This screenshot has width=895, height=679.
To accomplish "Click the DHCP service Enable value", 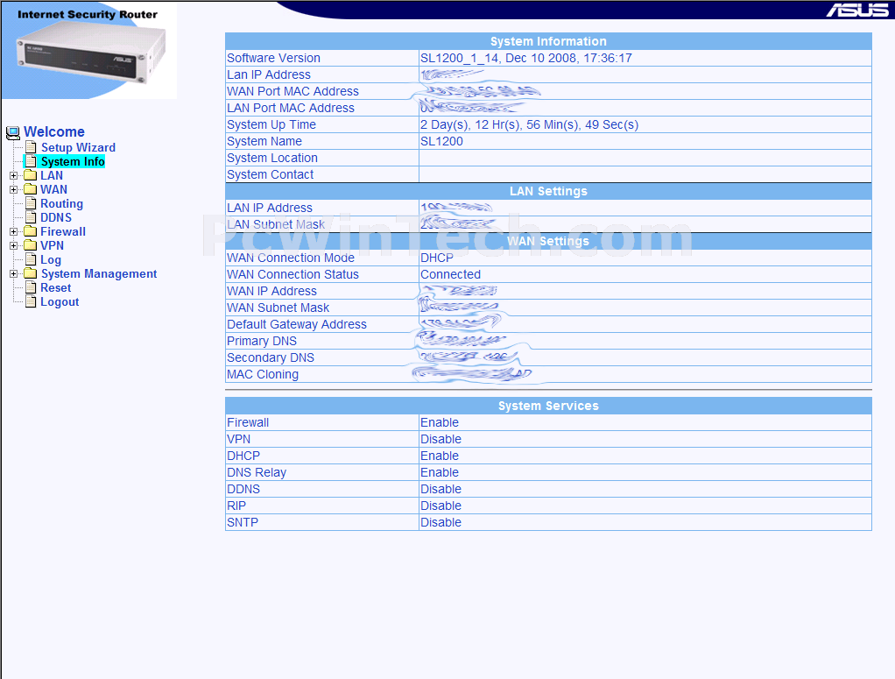I will click(440, 456).
